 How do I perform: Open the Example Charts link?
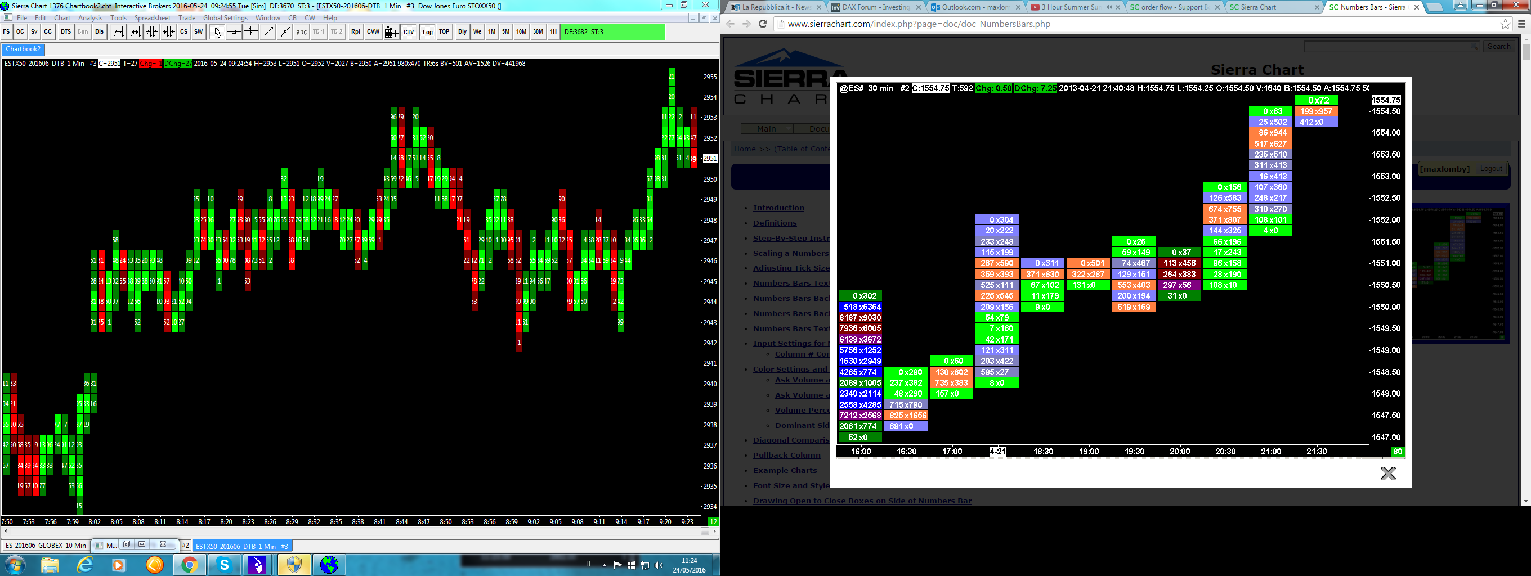785,471
